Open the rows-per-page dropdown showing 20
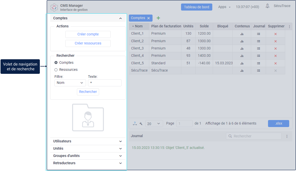 click(x=154, y=124)
